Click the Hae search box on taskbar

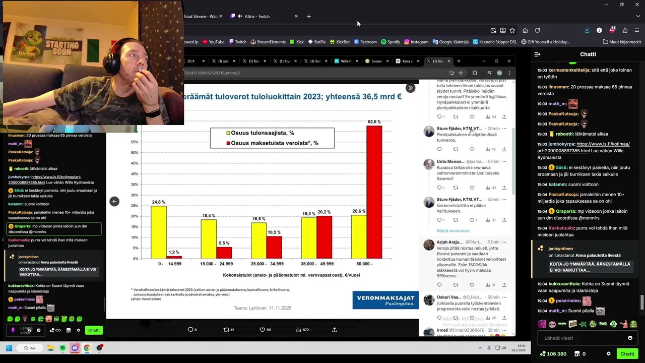30,348
